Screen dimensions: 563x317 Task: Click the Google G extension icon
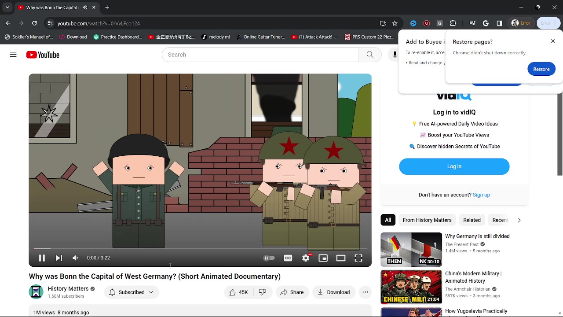coord(486,23)
